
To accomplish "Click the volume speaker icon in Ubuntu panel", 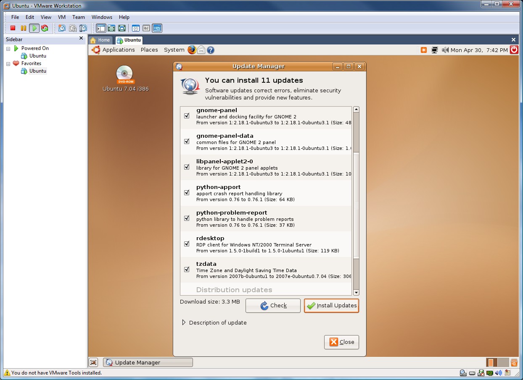I will (445, 50).
